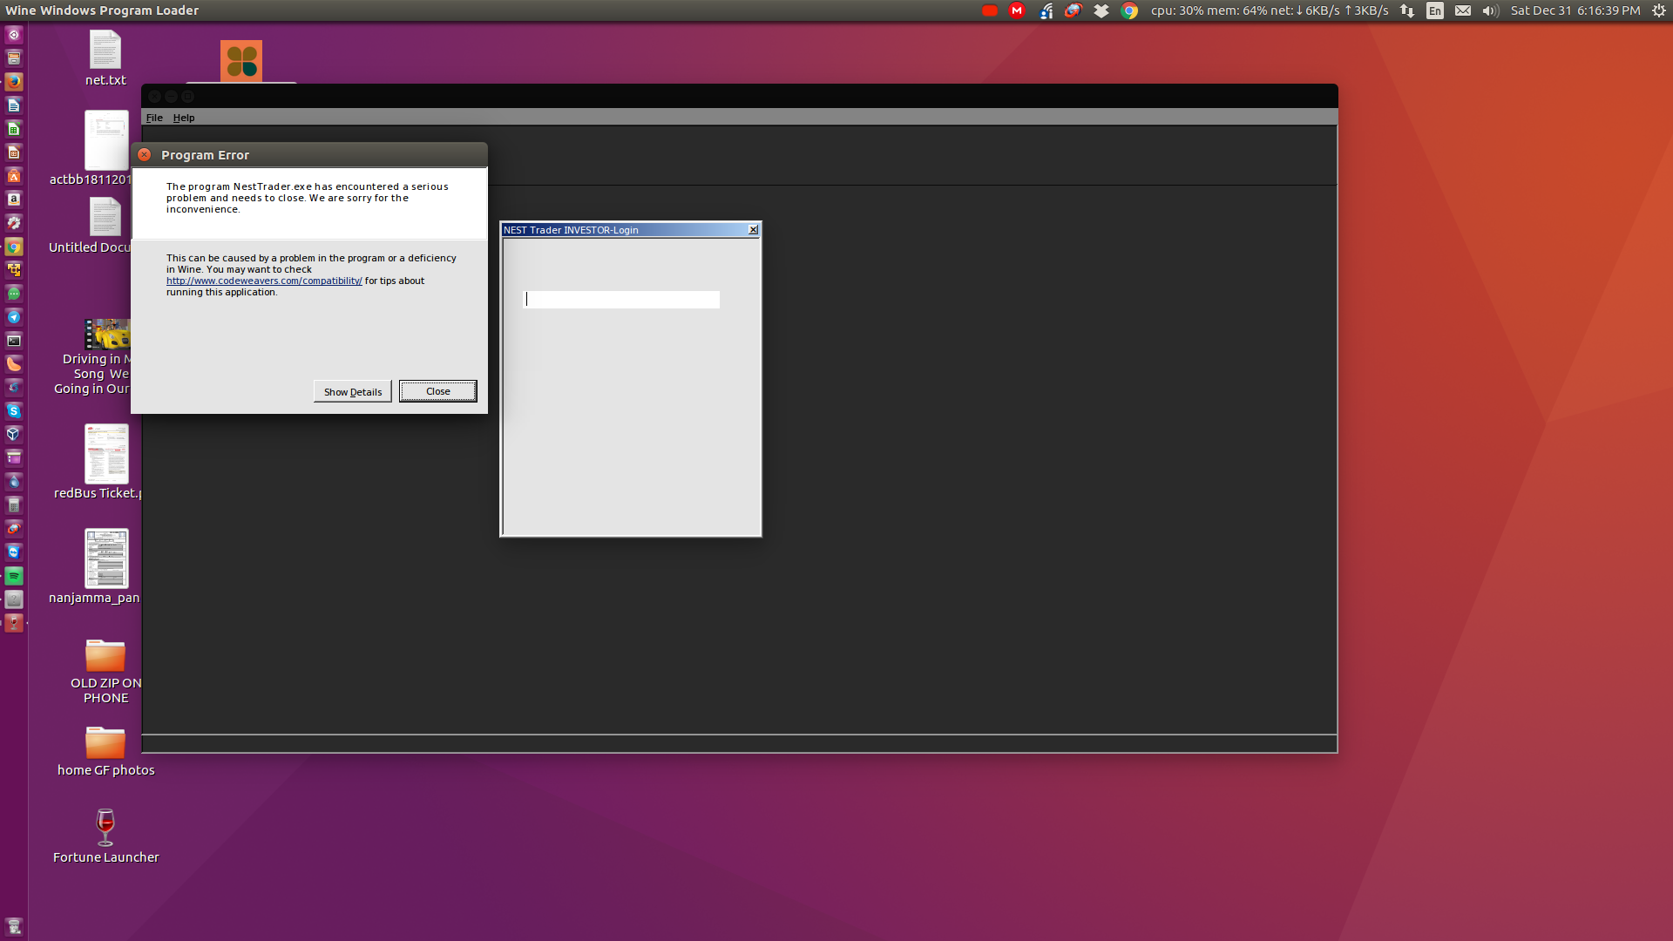Click inside the NEST Trader login text field
This screenshot has width=1673, height=941.
pos(620,299)
